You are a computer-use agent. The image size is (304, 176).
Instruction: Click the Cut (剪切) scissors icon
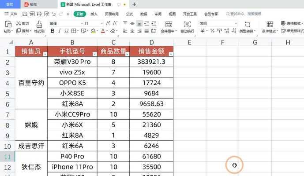pos(19,23)
